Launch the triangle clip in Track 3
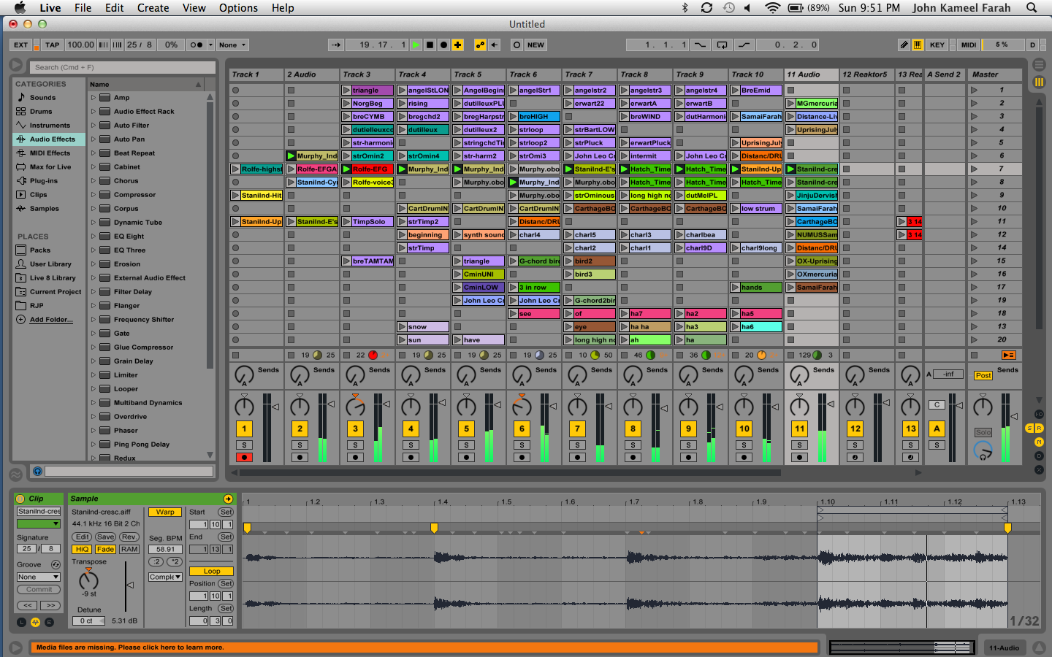1052x657 pixels. pos(346,91)
